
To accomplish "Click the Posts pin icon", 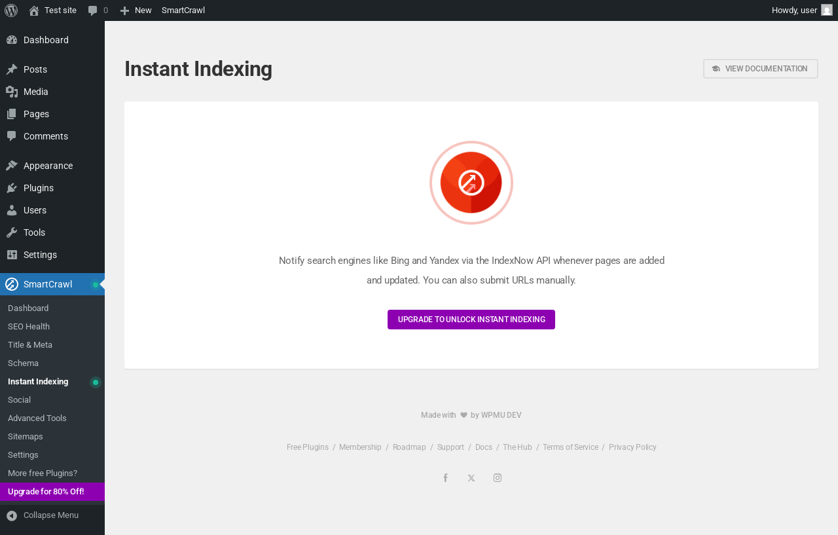I will [x=12, y=69].
